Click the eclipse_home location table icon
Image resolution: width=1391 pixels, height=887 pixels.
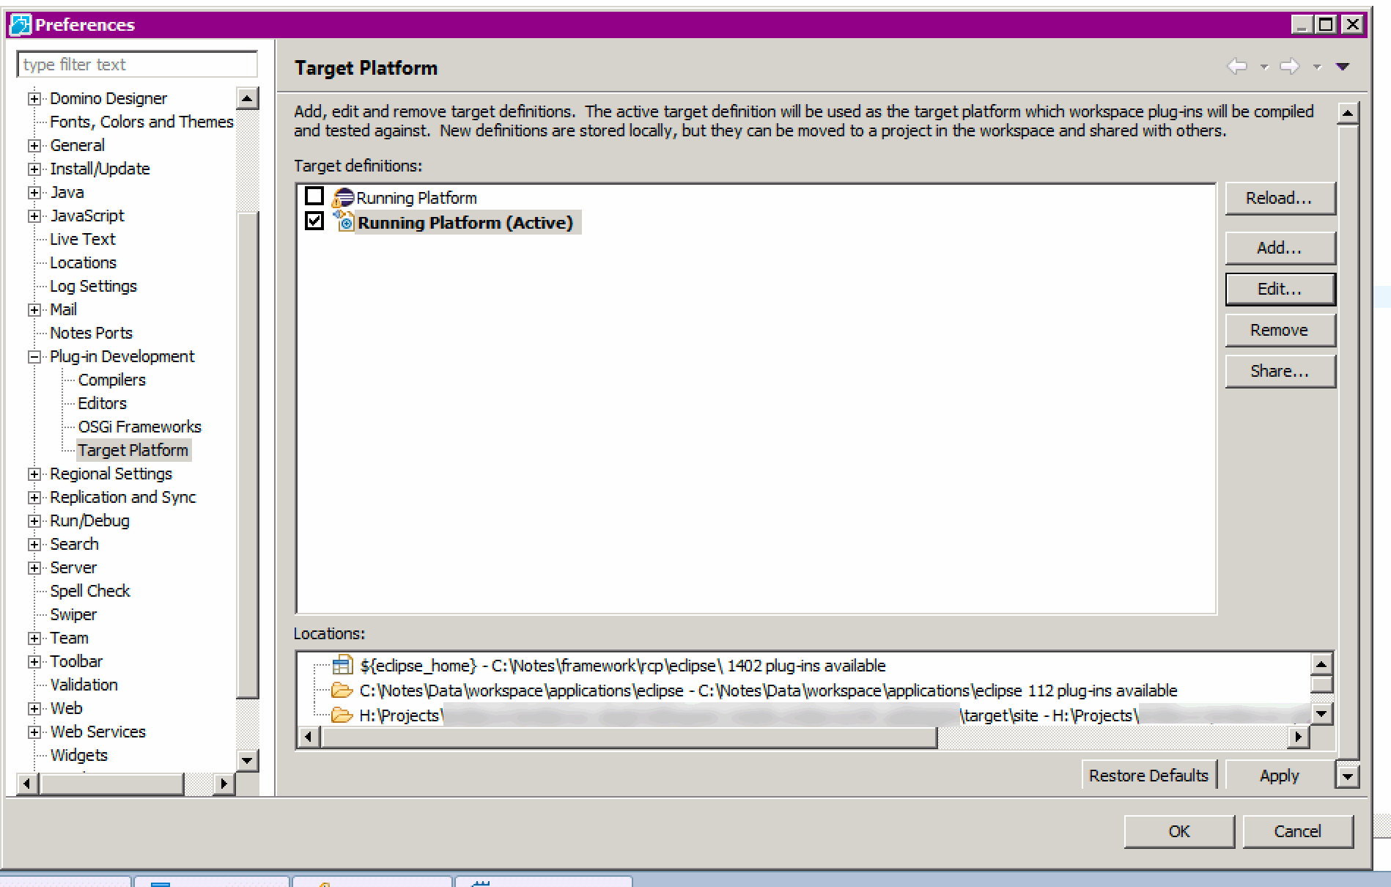pyautogui.click(x=342, y=666)
